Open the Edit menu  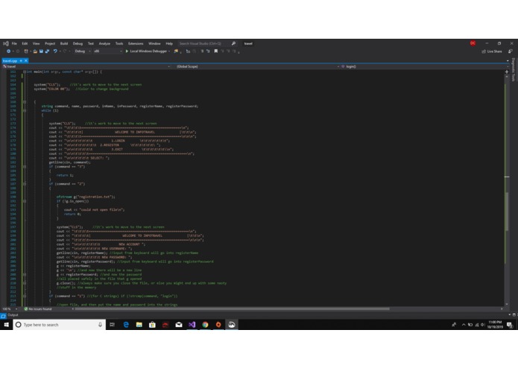coord(25,43)
